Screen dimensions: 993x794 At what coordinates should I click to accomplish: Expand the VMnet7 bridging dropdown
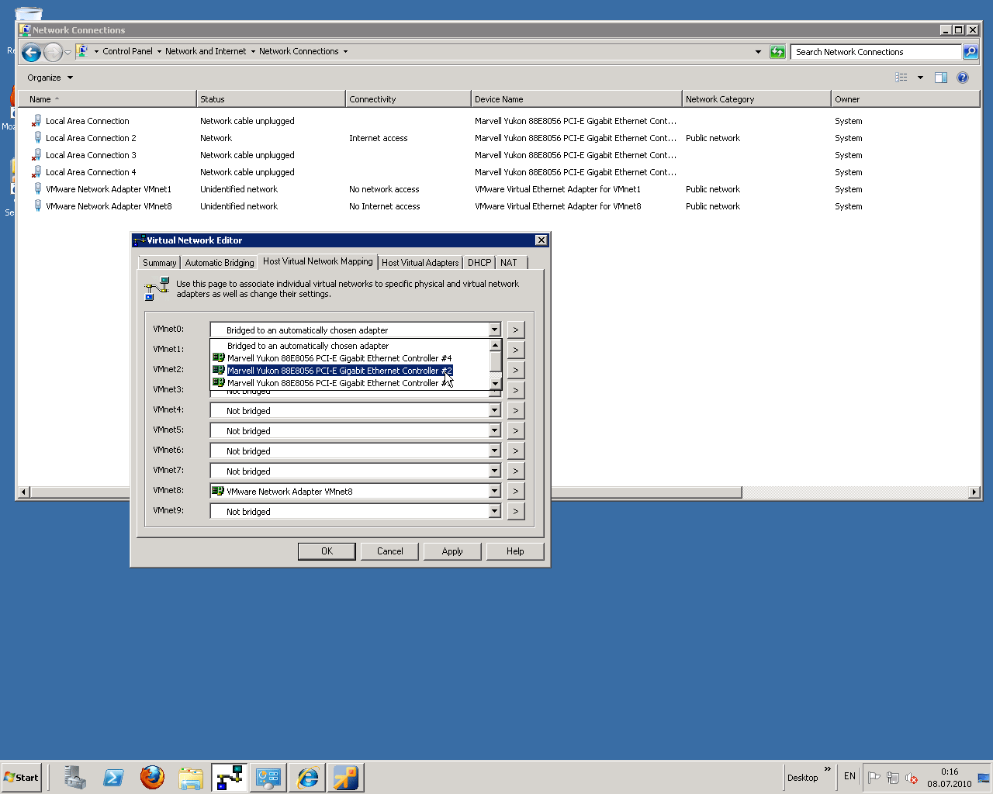click(x=494, y=471)
